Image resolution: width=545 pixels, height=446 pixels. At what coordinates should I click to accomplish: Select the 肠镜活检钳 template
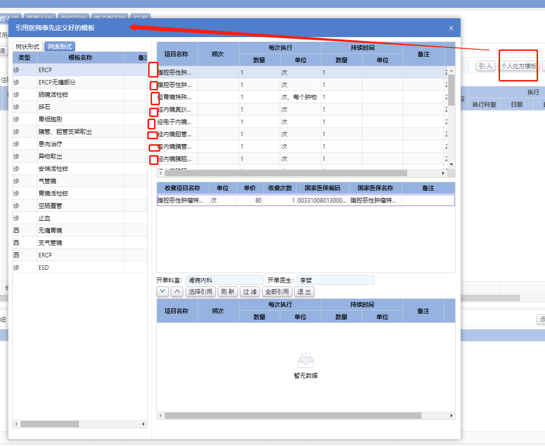point(80,94)
